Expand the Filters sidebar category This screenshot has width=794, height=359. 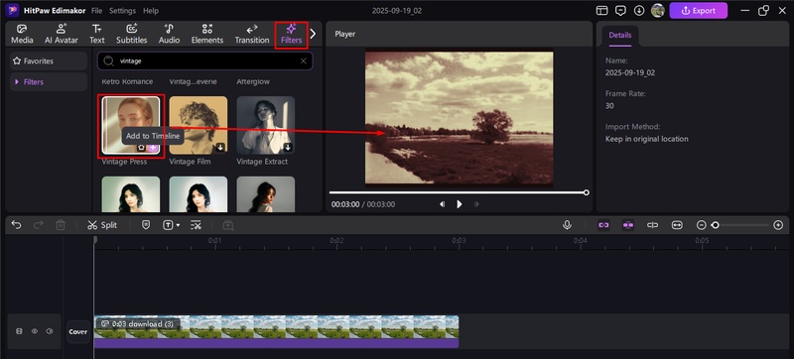click(x=49, y=82)
